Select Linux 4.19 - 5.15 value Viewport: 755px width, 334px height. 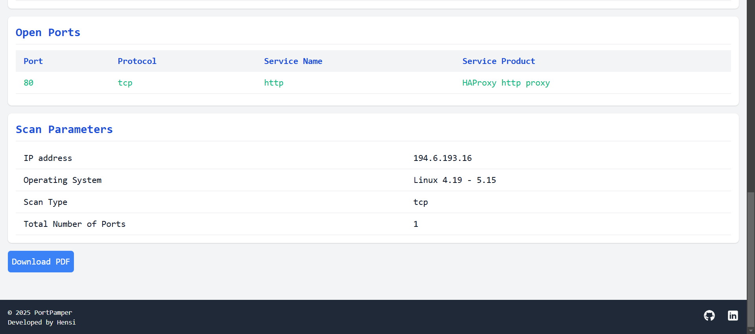coord(455,180)
